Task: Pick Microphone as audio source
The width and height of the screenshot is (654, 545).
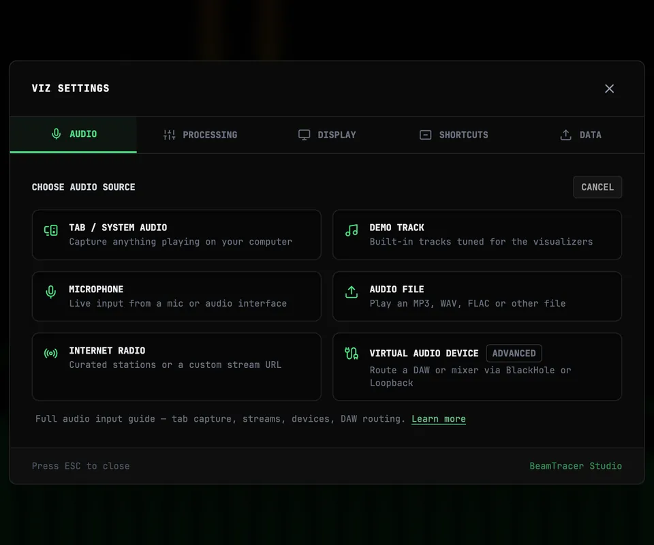Action: coord(176,296)
